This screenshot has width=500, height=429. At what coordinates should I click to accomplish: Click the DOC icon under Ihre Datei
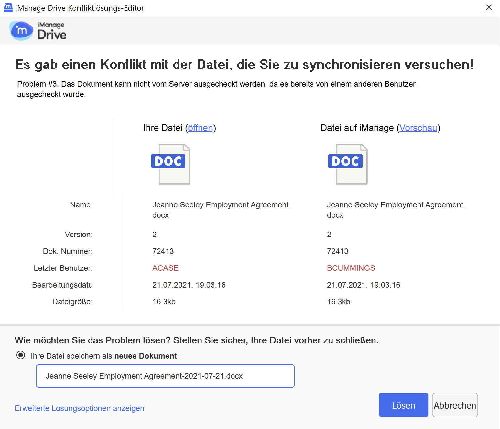(171, 164)
